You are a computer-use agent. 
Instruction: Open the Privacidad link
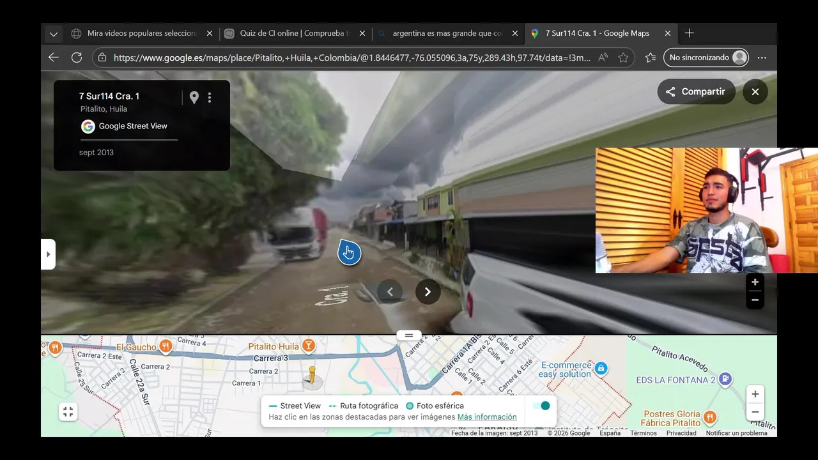[x=681, y=433]
